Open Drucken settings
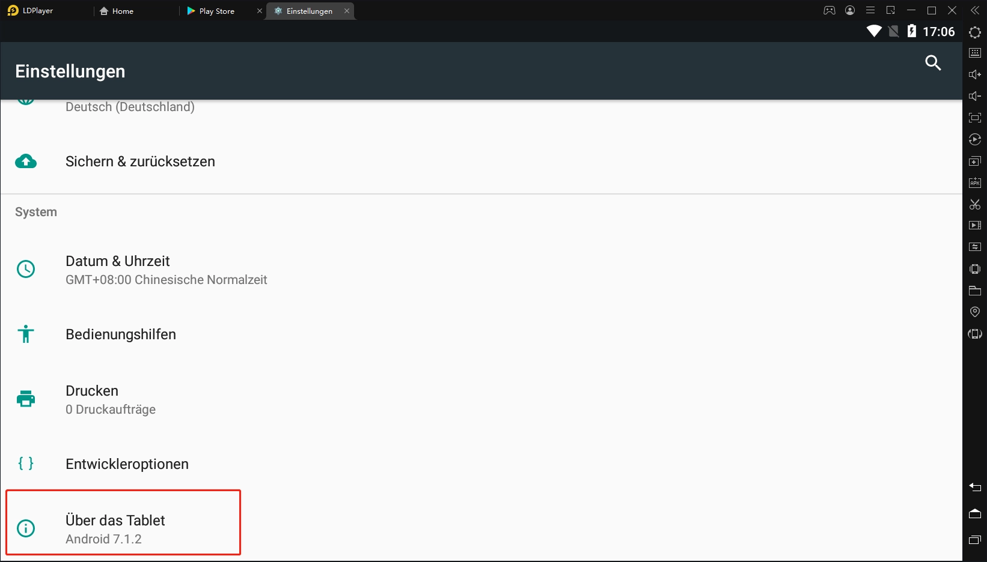This screenshot has height=562, width=987. coord(481,399)
